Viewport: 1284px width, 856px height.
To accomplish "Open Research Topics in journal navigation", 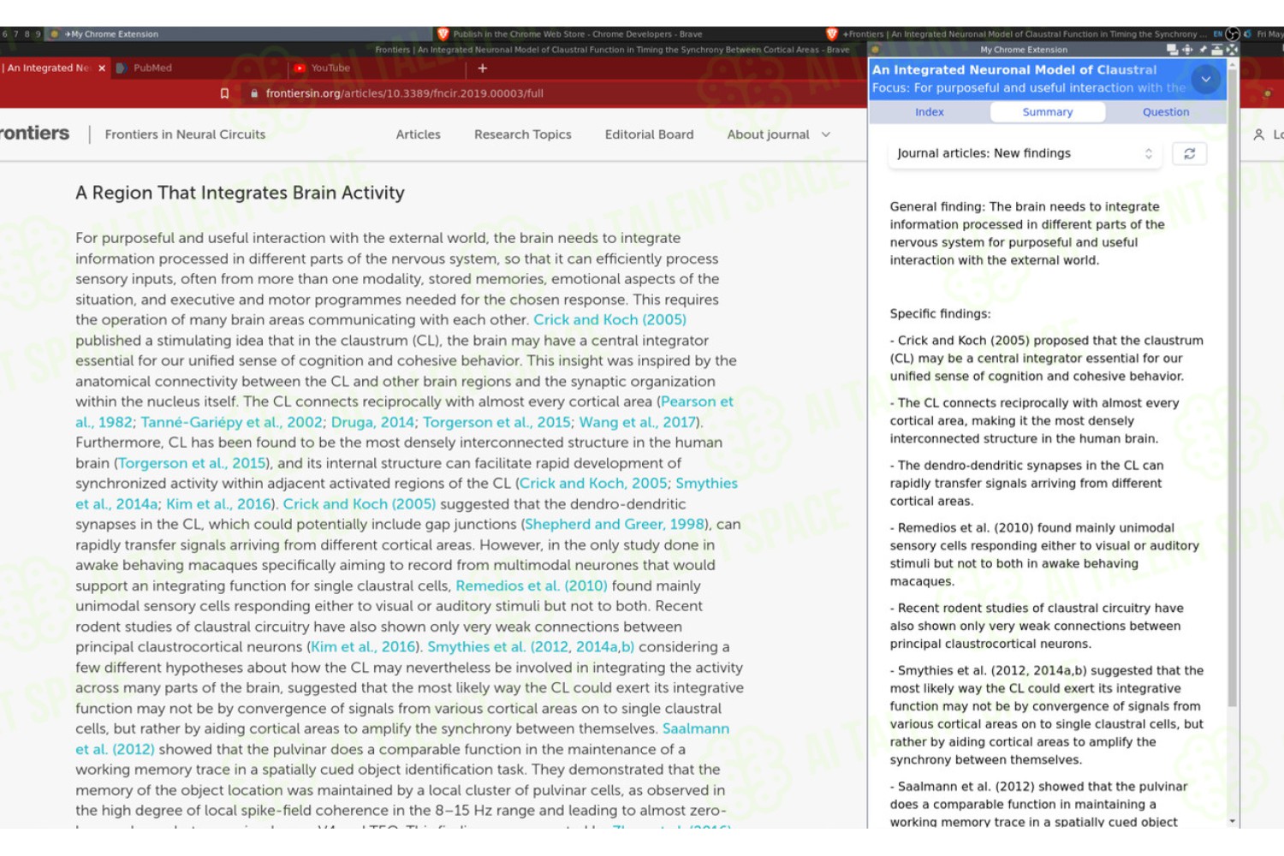I will [522, 134].
